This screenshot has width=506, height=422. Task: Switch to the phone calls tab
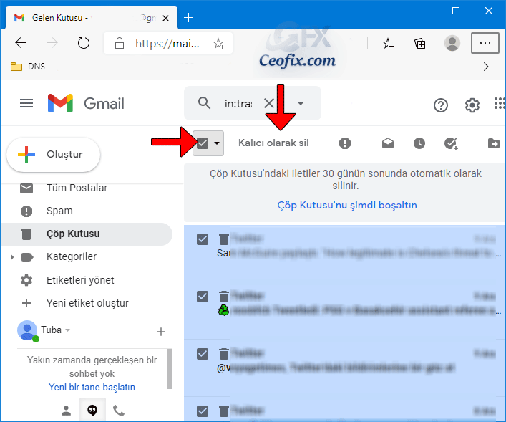pos(118,411)
